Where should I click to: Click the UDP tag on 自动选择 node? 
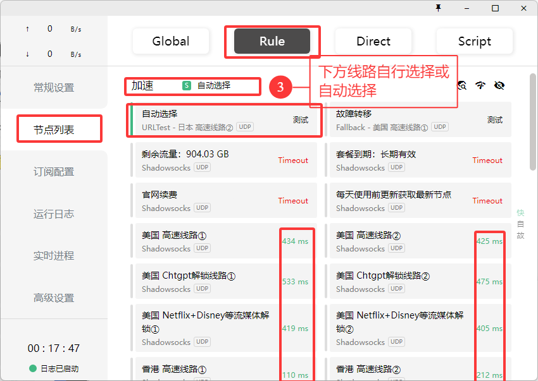[244, 126]
